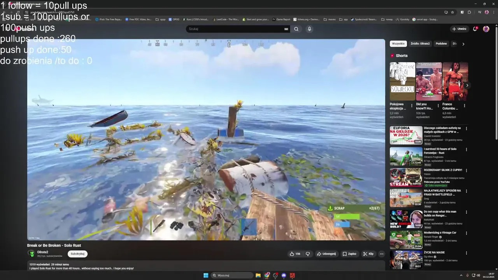This screenshot has height=280, width=498.
Task: Open options for Modernizing a Vintage Car
Action: coord(466,233)
